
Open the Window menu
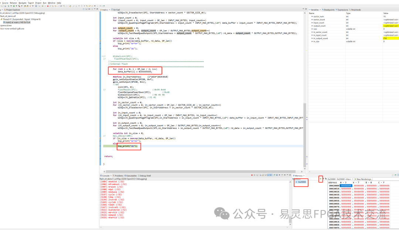click(x=52, y=3)
